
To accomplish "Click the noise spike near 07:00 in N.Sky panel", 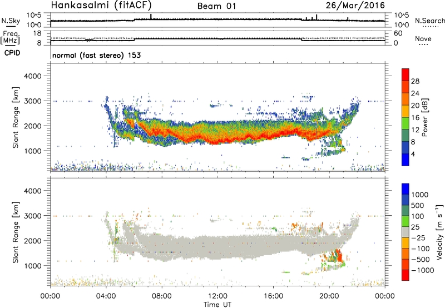I will (151, 17).
